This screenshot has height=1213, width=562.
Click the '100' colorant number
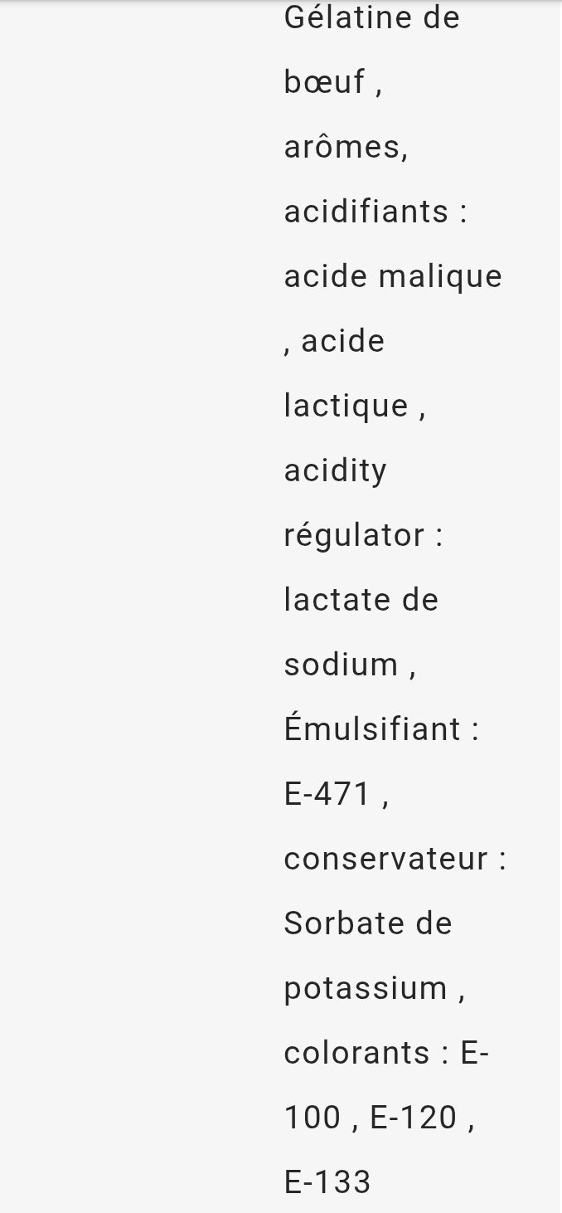[x=312, y=1118]
